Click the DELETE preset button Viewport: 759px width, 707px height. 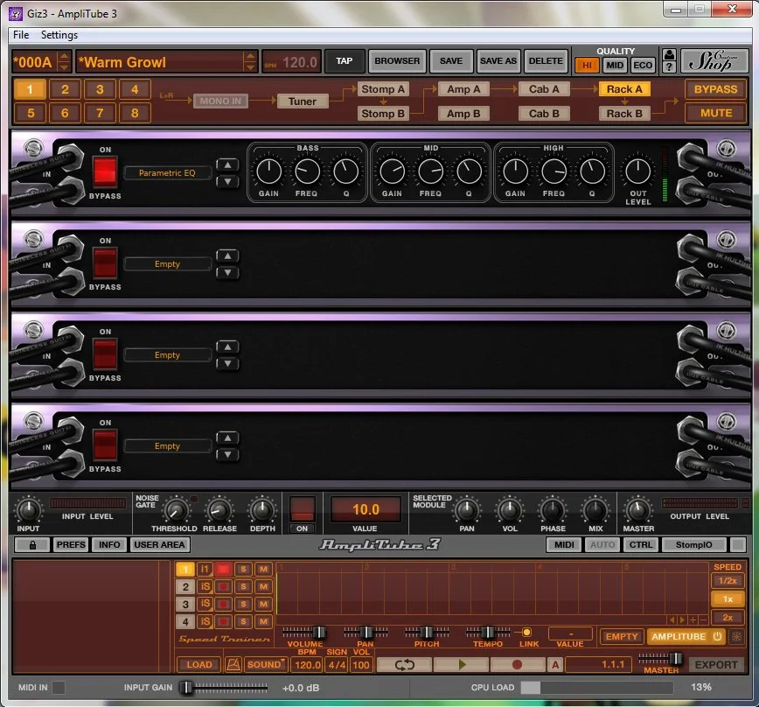[x=546, y=61]
